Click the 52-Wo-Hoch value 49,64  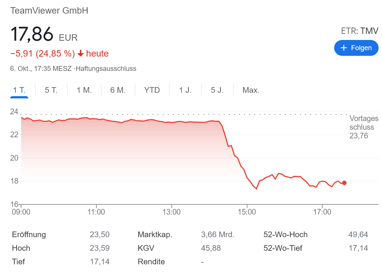pyautogui.click(x=358, y=235)
